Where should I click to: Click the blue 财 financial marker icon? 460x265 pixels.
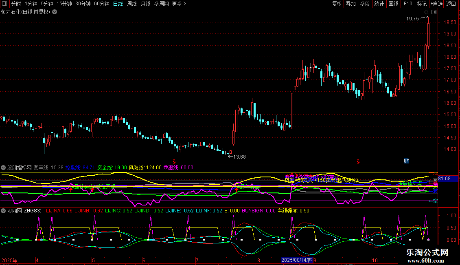point(406,161)
